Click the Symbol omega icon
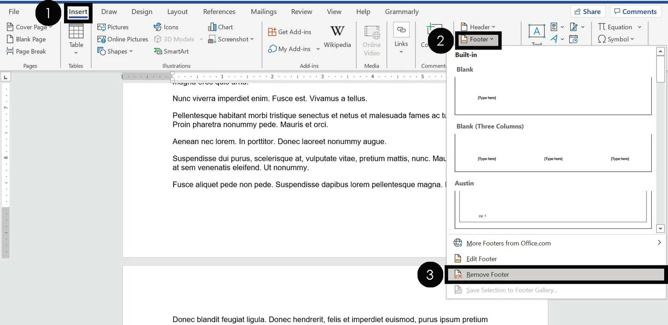The height and width of the screenshot is (325, 668). 602,39
